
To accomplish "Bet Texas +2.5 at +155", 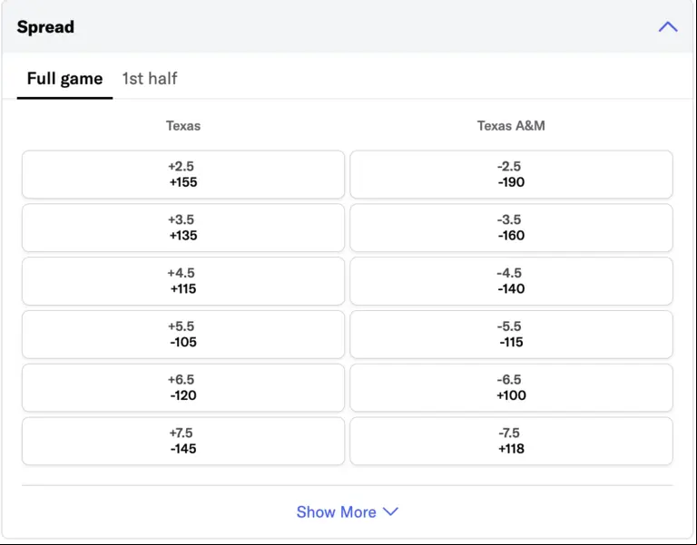I will pyautogui.click(x=182, y=174).
